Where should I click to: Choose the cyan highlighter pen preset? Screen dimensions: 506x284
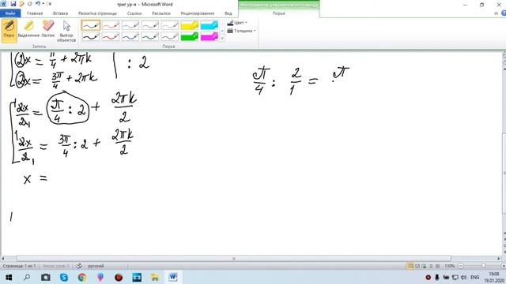click(x=209, y=25)
